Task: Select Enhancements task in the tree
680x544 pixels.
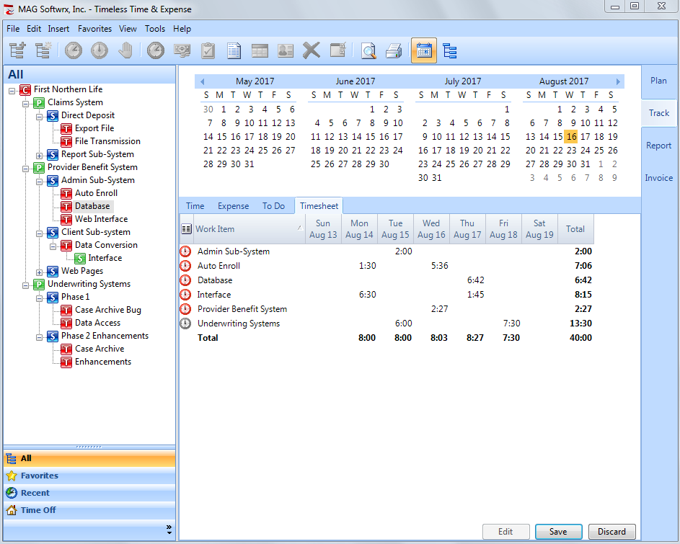Action: click(x=103, y=362)
